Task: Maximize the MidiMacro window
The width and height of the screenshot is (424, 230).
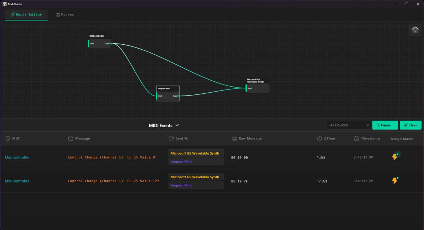Action: (407, 4)
